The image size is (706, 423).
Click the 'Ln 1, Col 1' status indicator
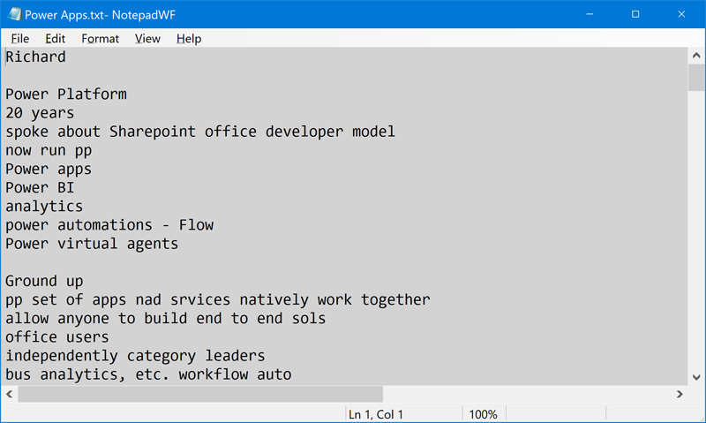tap(376, 414)
